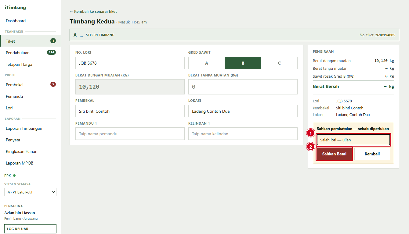Click the Kembali button in cancellation box
The height and width of the screenshot is (234, 409).
tap(372, 154)
